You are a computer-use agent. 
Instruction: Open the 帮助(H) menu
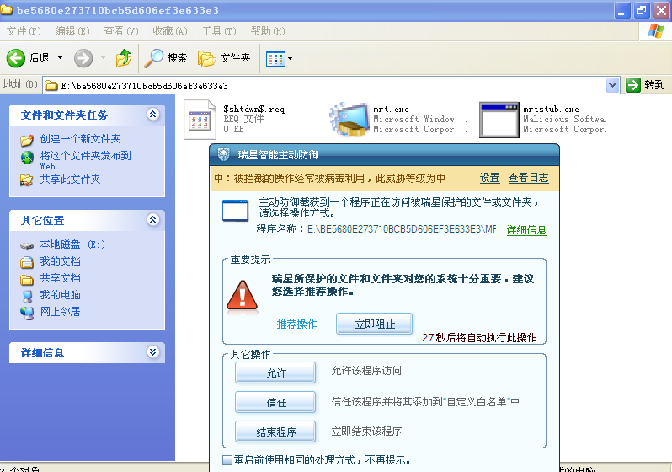click(x=268, y=31)
